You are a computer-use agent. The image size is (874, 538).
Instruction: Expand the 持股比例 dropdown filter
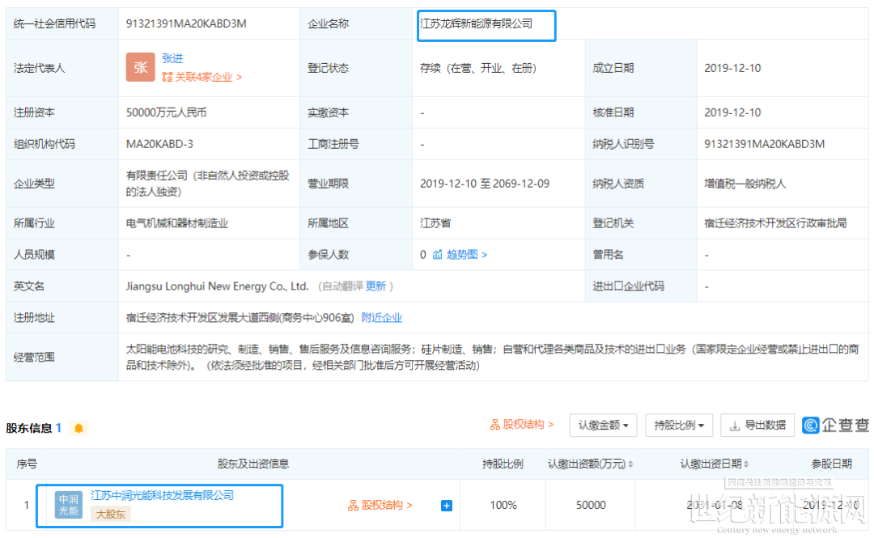(678, 425)
